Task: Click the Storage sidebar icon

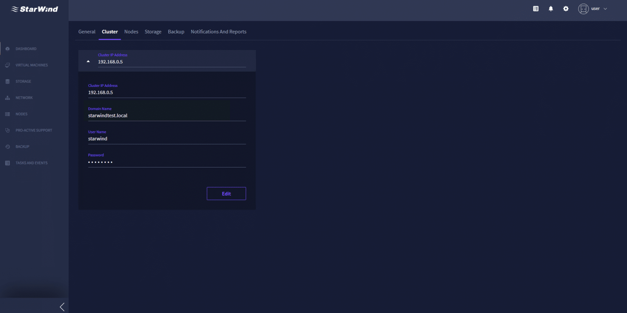Action: click(7, 81)
